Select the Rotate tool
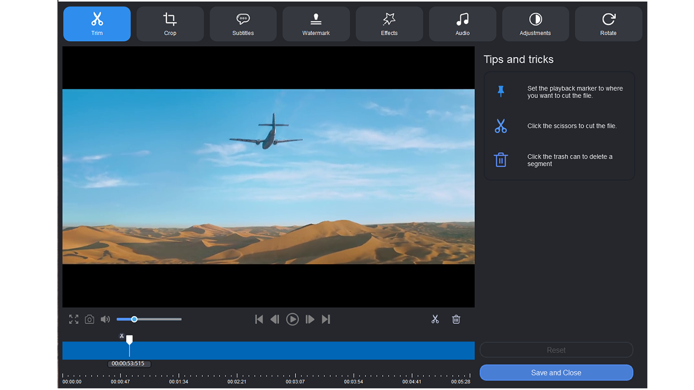Screen dimensions: 694x390 [x=608, y=24]
